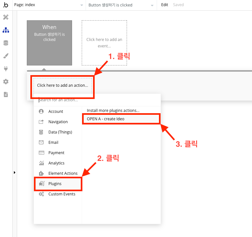
Task: Select the Plugins action category
Action: coord(58,183)
